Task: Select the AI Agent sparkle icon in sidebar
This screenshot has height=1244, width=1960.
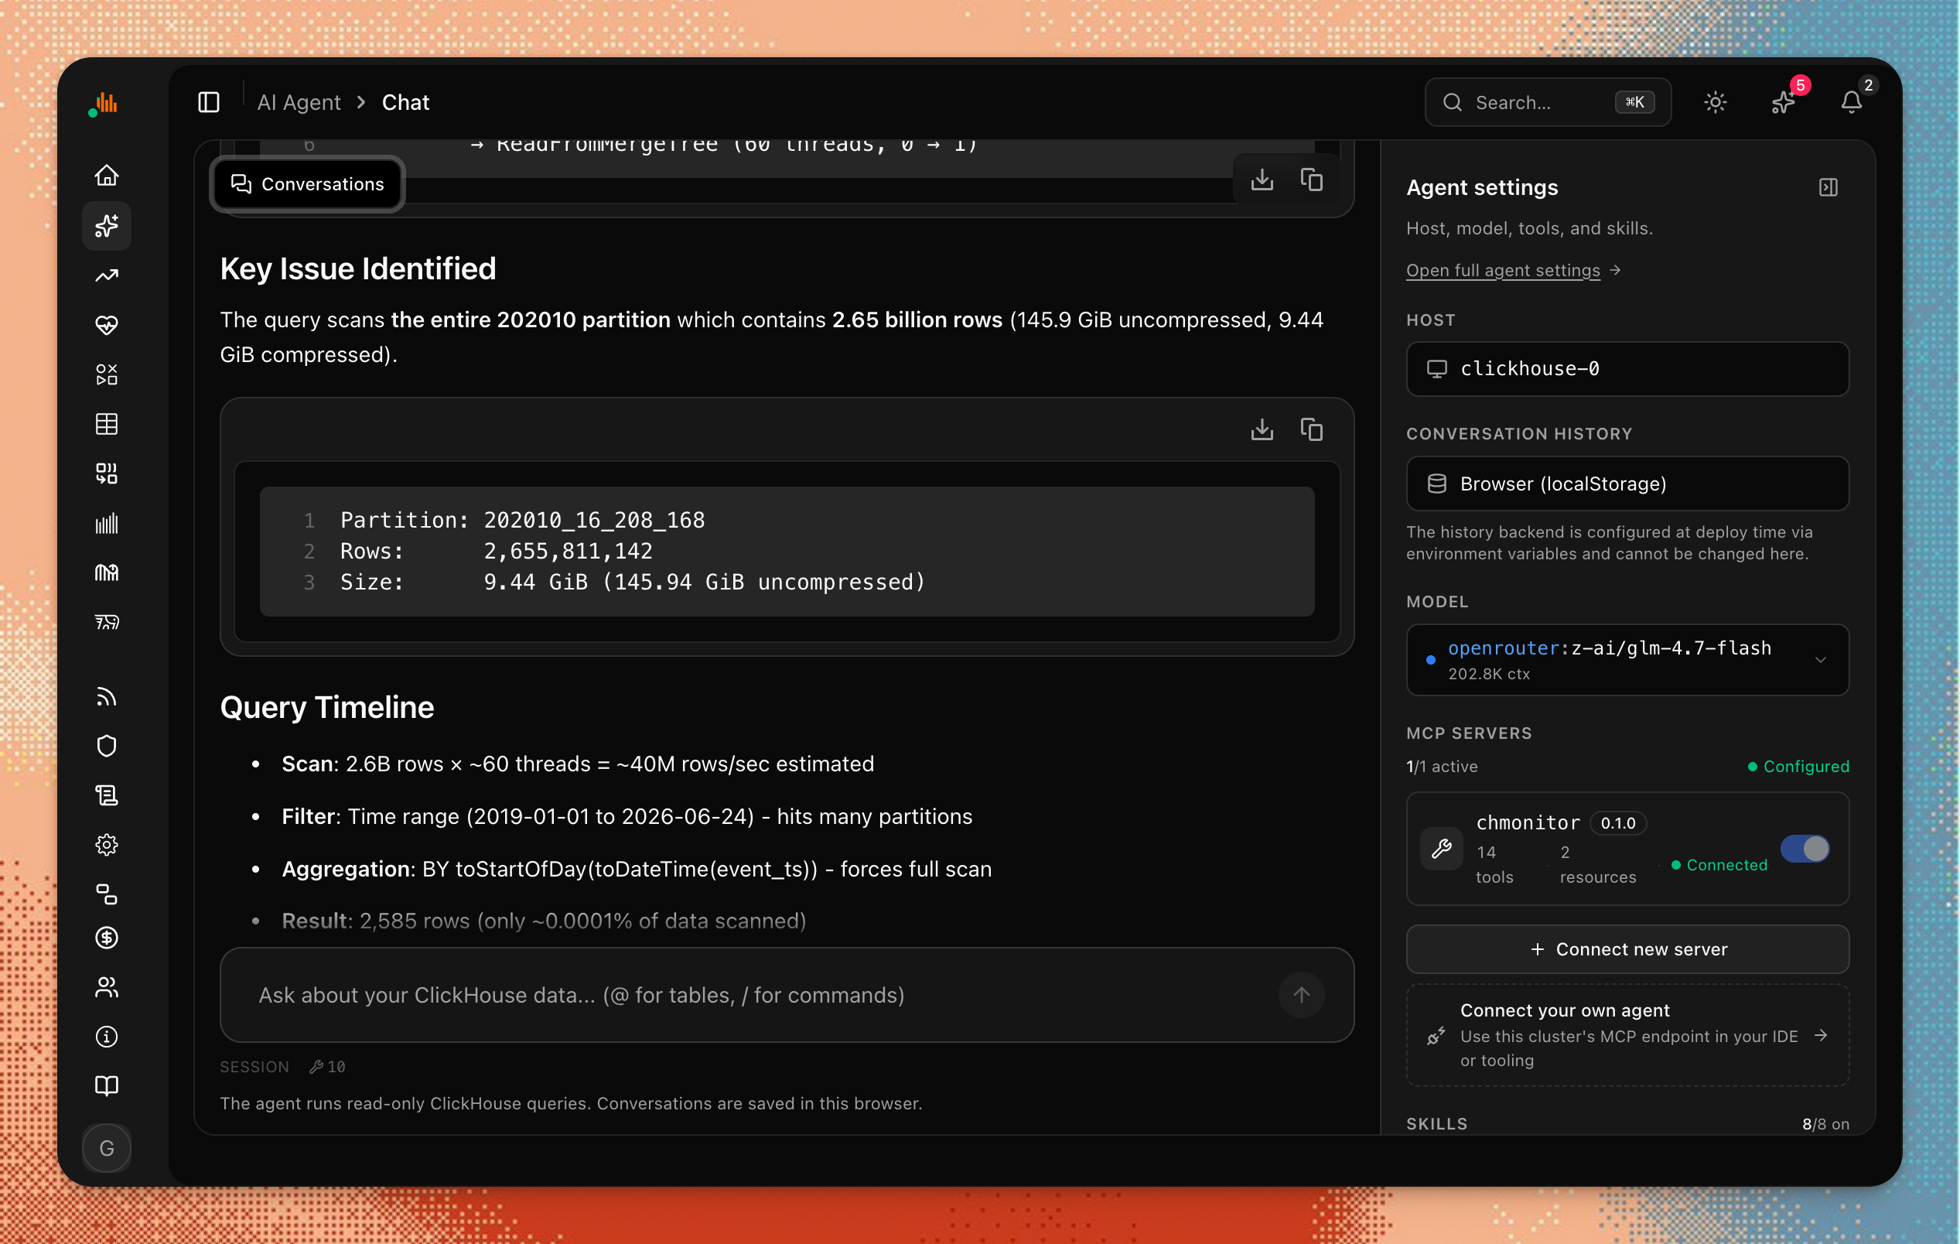Action: pyautogui.click(x=107, y=226)
